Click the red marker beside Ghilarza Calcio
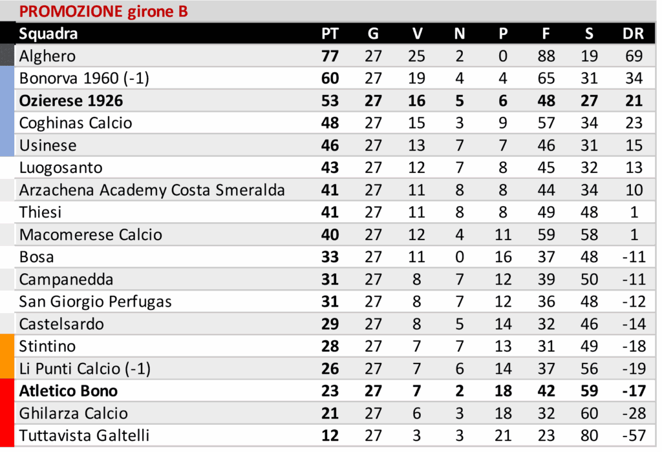 click(7, 413)
